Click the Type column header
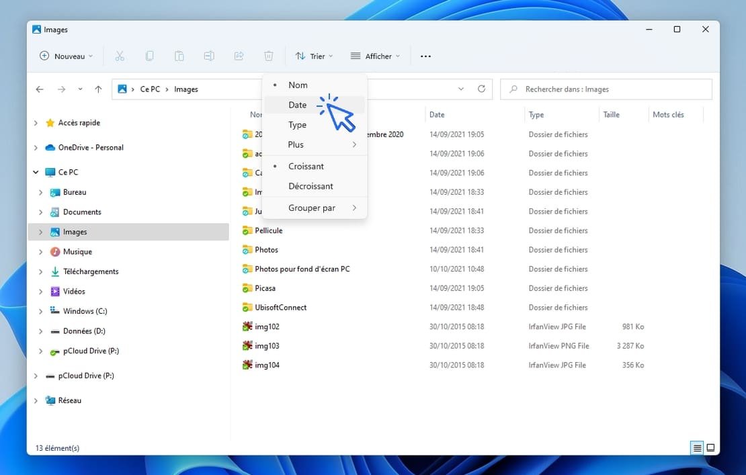 (561, 115)
